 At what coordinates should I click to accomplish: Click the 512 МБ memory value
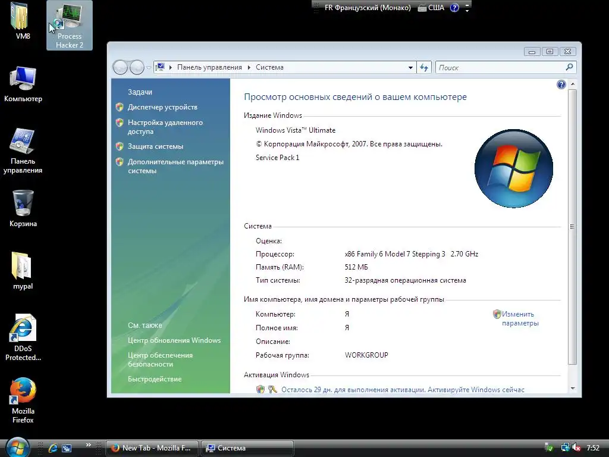(356, 267)
